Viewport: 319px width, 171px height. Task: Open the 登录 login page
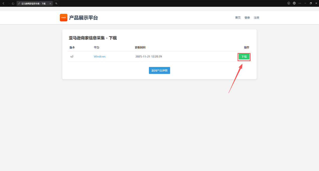pos(247,18)
